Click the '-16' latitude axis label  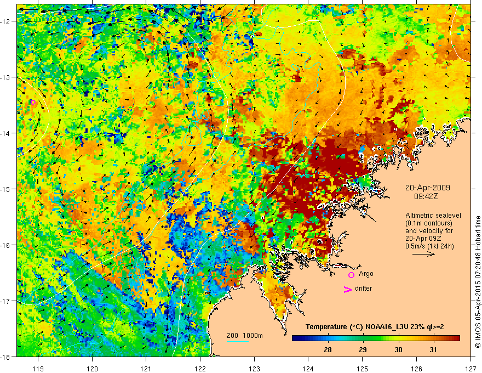point(5,245)
